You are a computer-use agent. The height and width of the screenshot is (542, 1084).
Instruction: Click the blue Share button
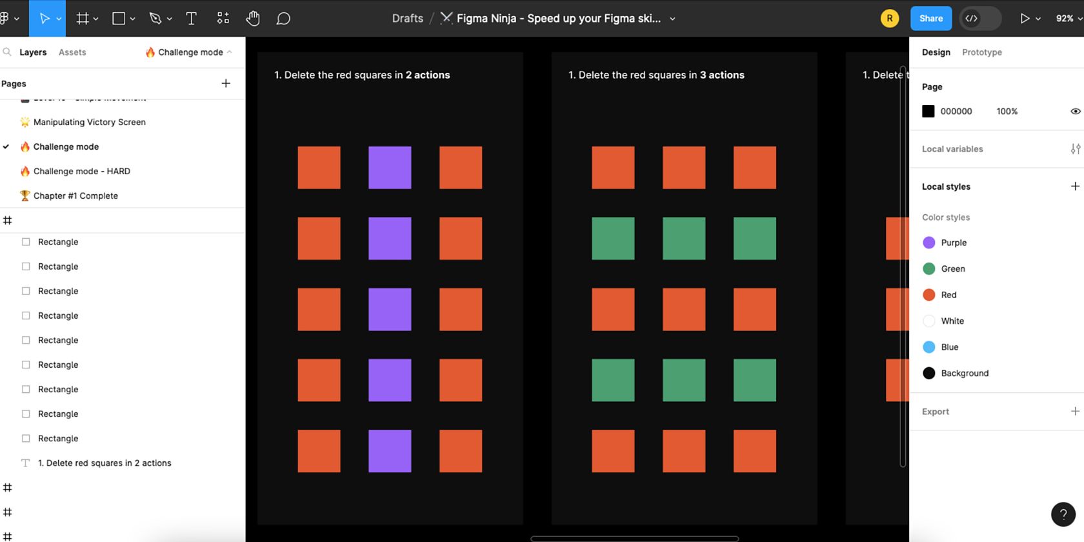pyautogui.click(x=930, y=19)
